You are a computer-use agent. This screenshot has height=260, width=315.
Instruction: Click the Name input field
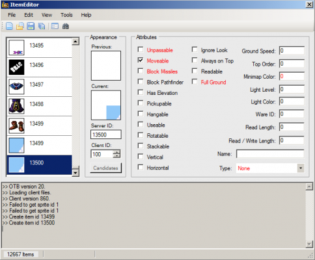270,154
